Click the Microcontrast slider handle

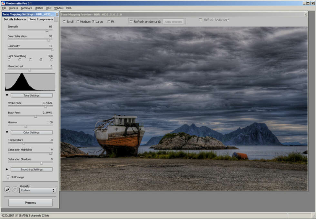(x=30, y=70)
